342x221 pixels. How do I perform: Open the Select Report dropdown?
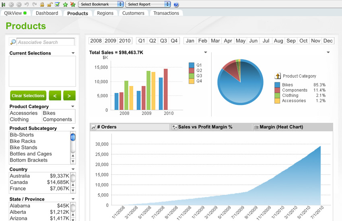(x=148, y=4)
